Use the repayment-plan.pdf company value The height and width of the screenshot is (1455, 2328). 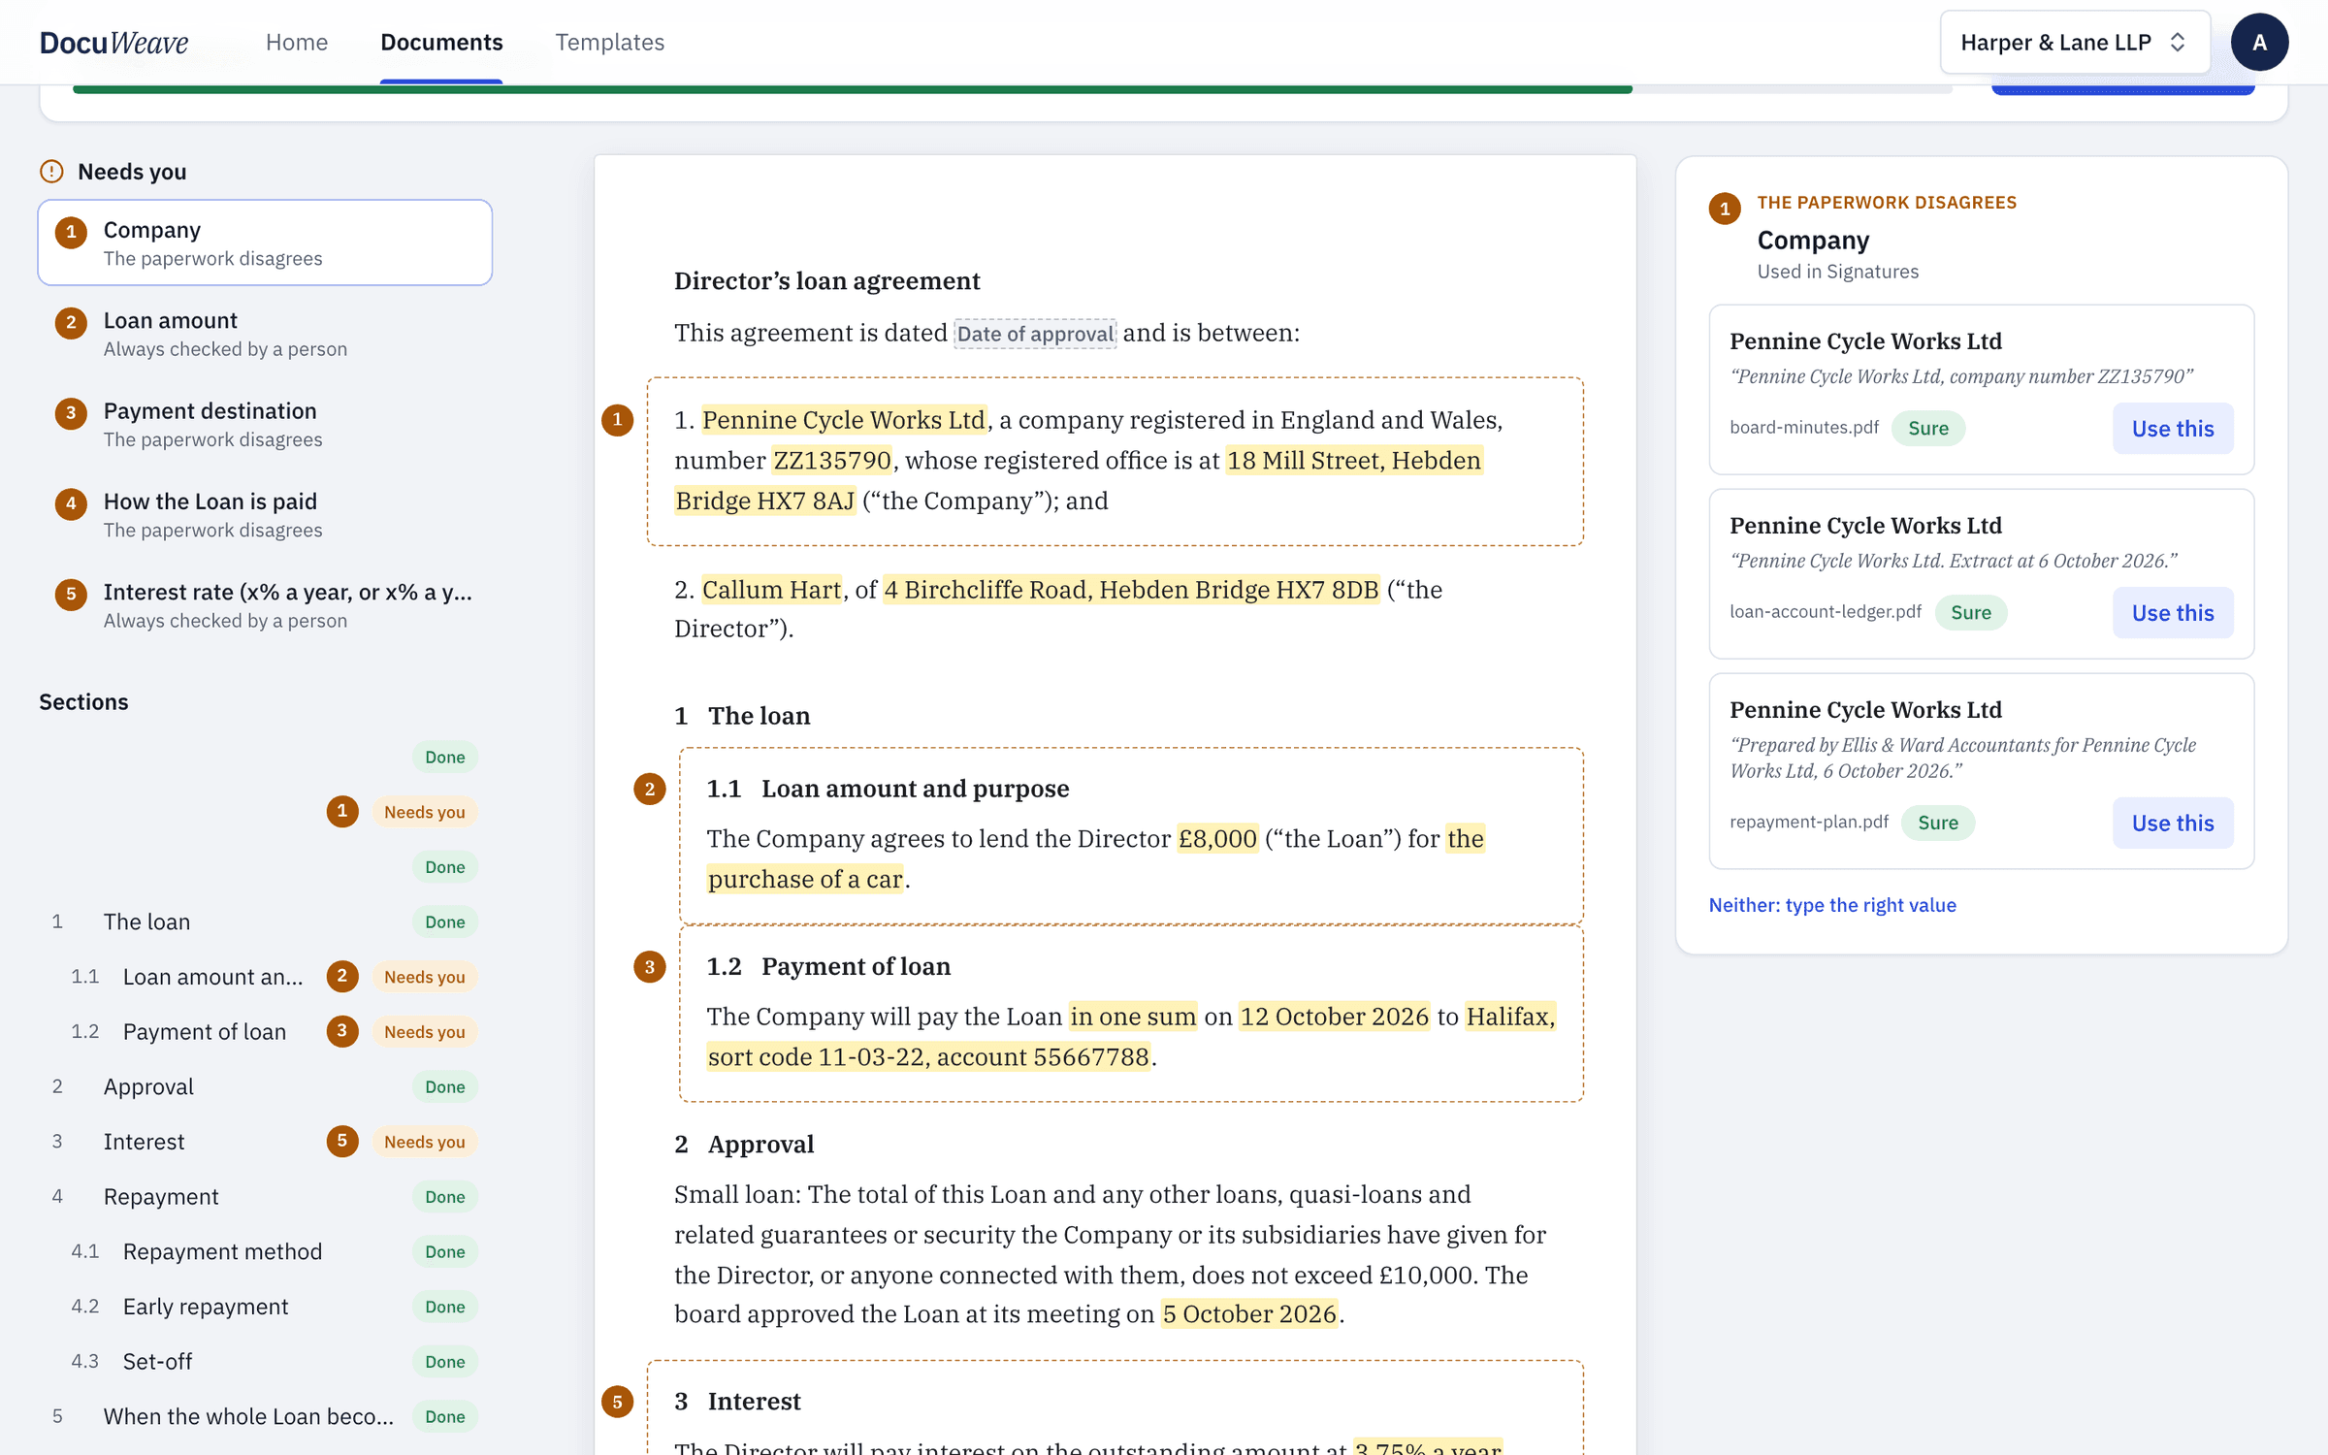[x=2173, y=823]
